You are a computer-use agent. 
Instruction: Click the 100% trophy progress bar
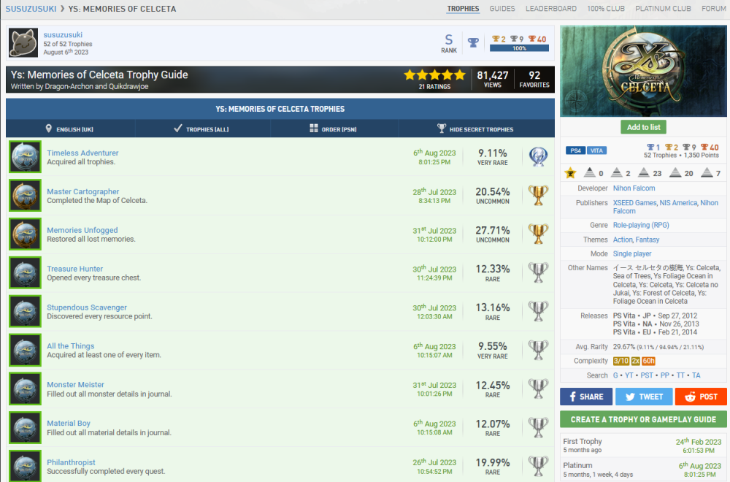[519, 48]
